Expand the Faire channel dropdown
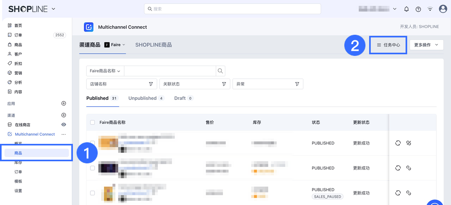Viewport: 451px width, 205px height. pos(115,45)
